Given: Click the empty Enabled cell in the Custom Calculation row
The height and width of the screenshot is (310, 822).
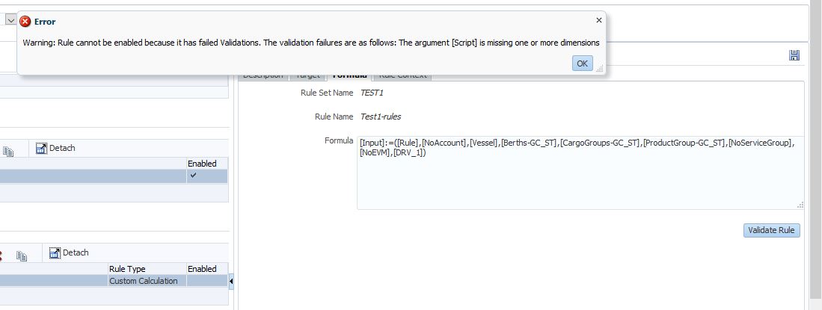Looking at the screenshot, I should [x=207, y=281].
